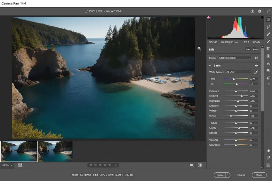Viewport: 272px width, 181px height.
Task: Click the save/convert image icon
Action: [x=252, y=11]
